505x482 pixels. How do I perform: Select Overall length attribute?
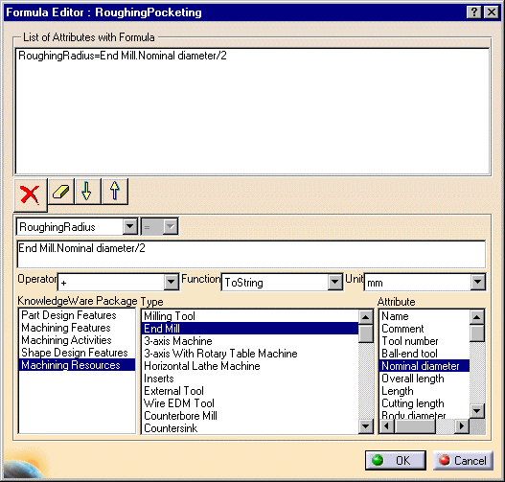pyautogui.click(x=413, y=379)
